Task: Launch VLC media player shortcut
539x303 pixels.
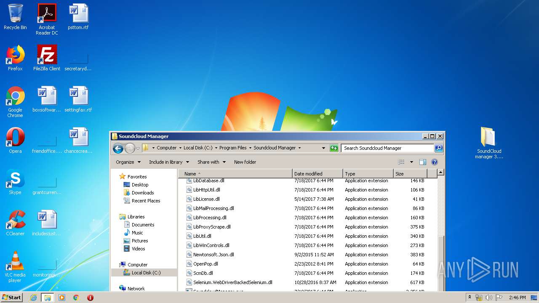Action: (x=15, y=267)
